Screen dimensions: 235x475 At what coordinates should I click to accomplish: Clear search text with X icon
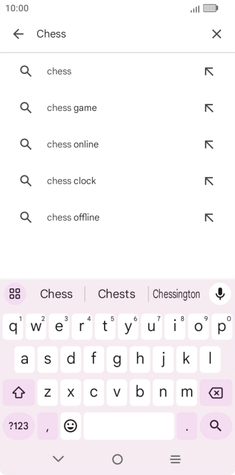217,34
